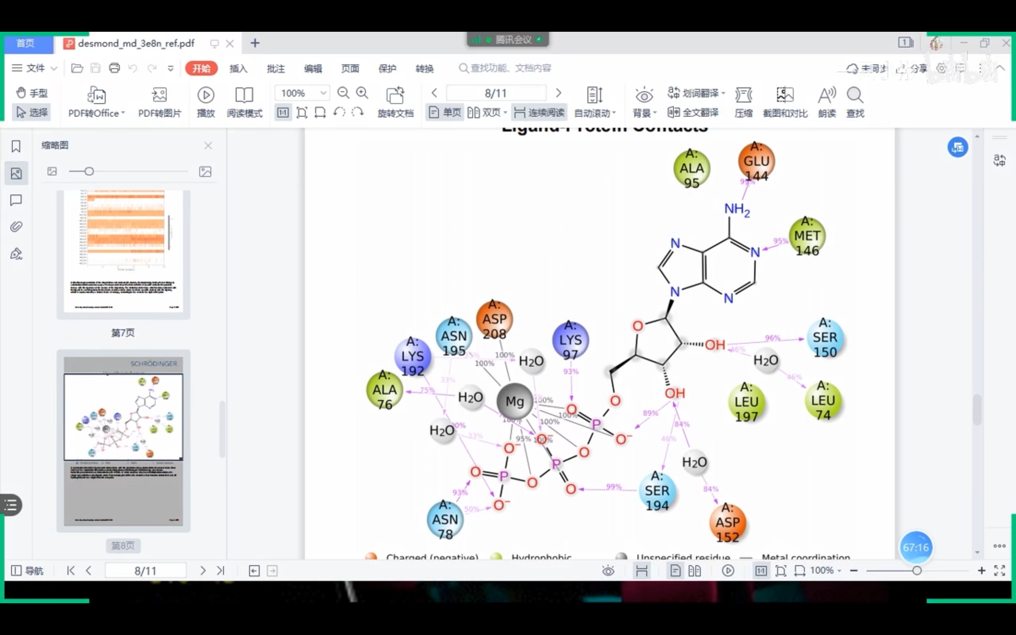Expand the 文件 menu arrow
This screenshot has width=1016, height=635.
tap(54, 68)
